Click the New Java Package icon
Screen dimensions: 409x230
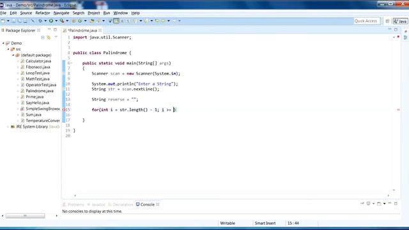point(74,21)
